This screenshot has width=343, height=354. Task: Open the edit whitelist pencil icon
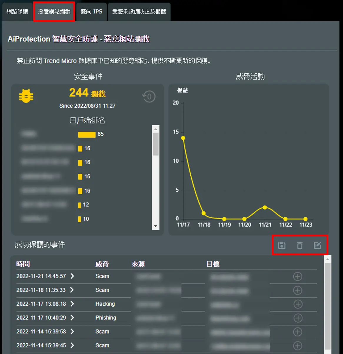(x=317, y=245)
